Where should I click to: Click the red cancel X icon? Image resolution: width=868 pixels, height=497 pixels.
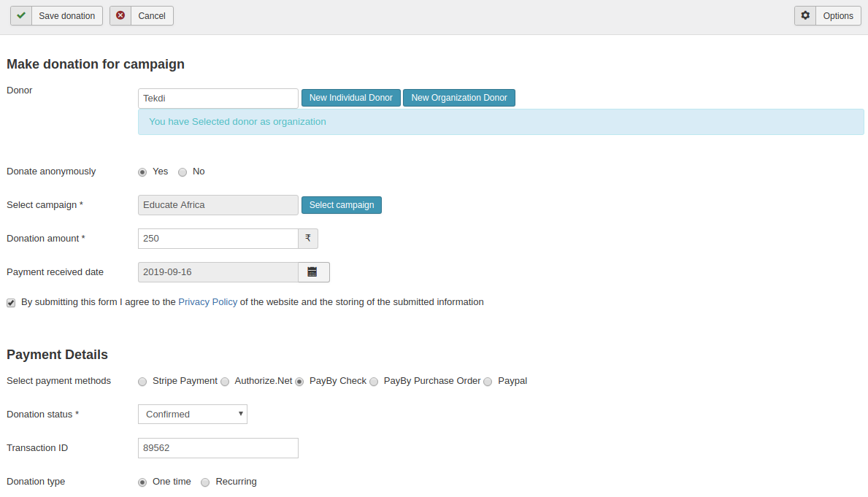120,15
